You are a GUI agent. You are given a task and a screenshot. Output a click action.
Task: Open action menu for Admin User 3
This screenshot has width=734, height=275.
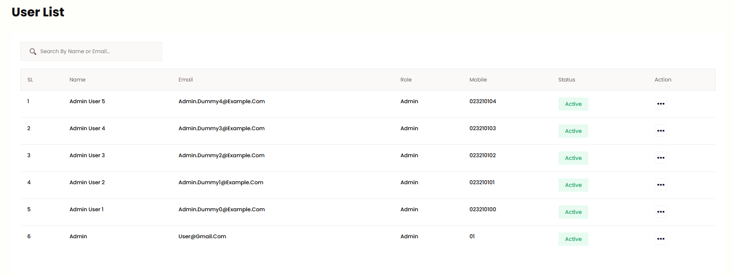pyautogui.click(x=660, y=158)
